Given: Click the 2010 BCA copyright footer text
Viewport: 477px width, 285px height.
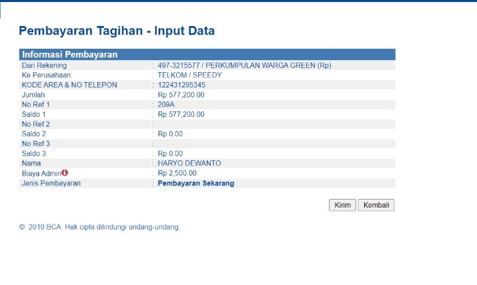Looking at the screenshot, I should click(x=100, y=227).
